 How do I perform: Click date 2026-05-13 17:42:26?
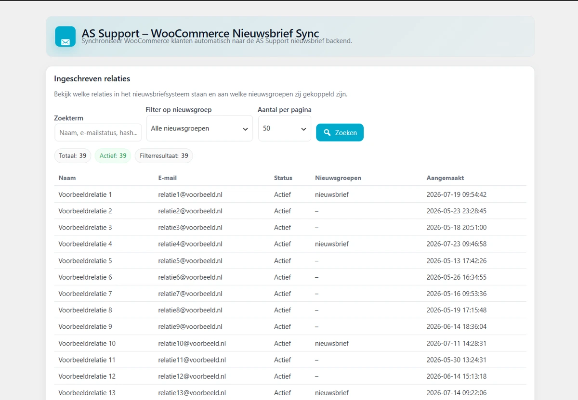(x=457, y=260)
